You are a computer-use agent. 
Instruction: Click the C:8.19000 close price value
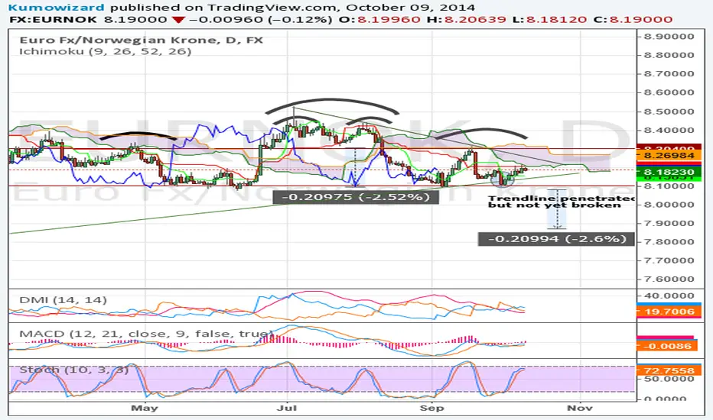point(633,20)
